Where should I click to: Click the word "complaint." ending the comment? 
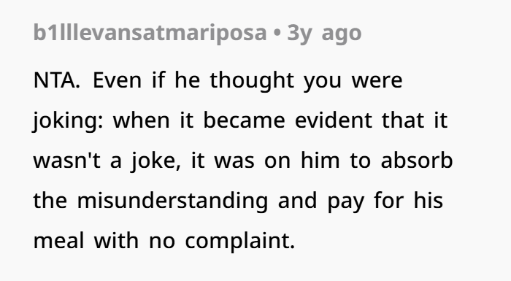pos(240,242)
